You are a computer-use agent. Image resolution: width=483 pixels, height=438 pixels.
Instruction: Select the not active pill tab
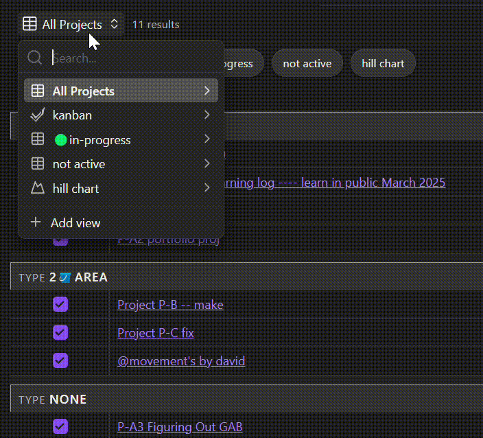pyautogui.click(x=307, y=63)
